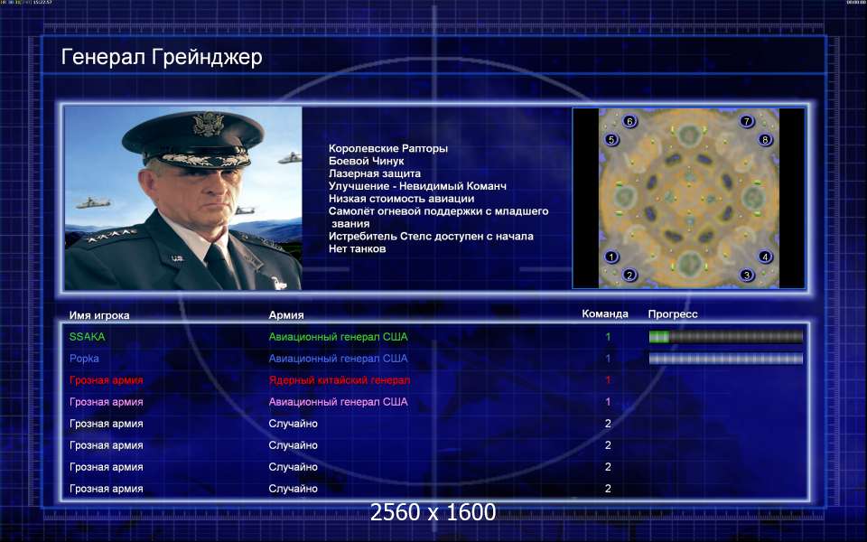Click SSAKA's green loading progress bar
Screen dimensions: 867x542
click(725, 337)
